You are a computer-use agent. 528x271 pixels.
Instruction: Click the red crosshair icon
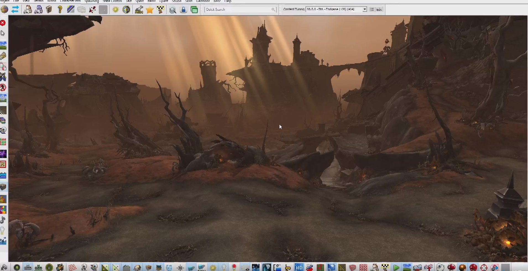(x=484, y=267)
